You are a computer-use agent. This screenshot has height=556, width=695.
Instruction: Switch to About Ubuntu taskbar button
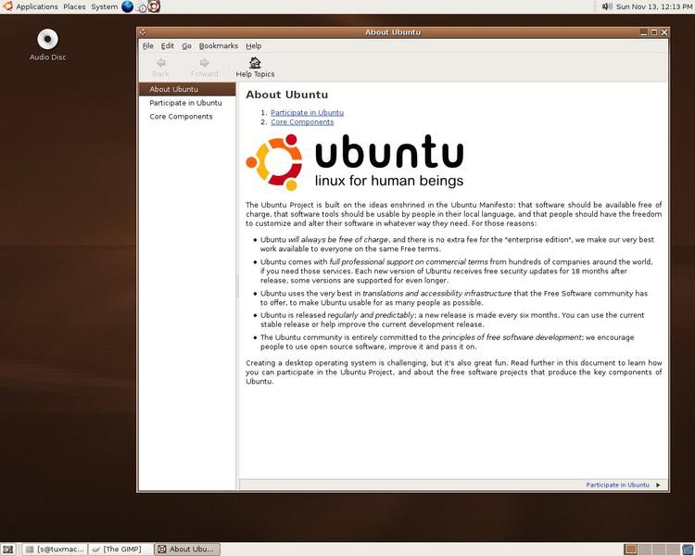187,550
